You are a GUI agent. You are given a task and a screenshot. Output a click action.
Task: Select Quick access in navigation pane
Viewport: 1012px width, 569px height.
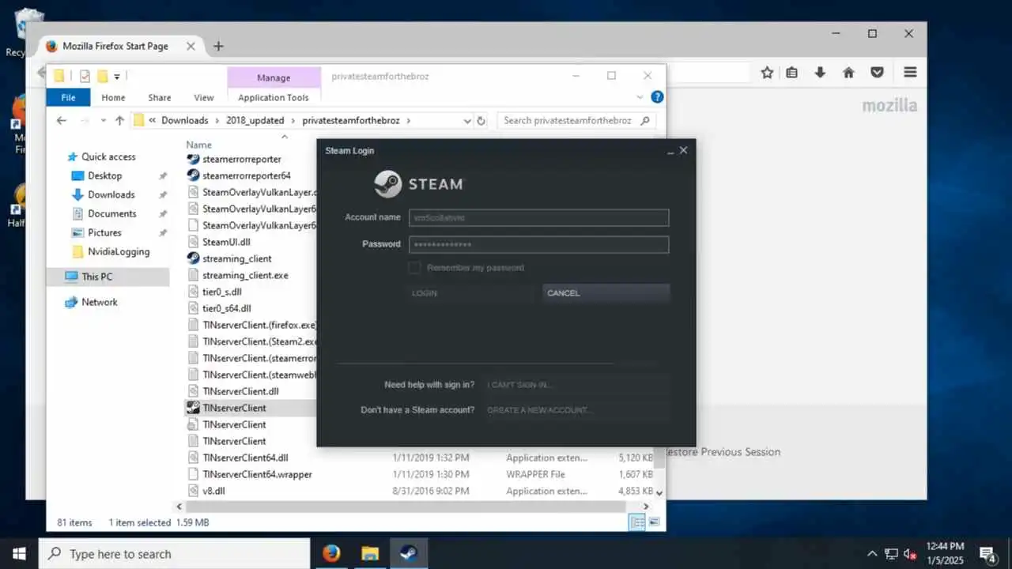[108, 156]
